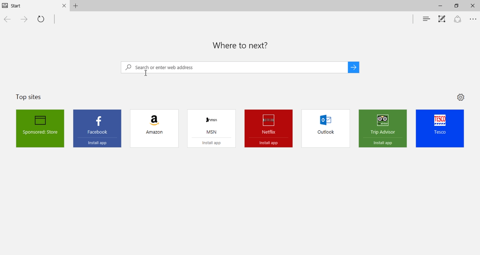
Task: Select the Start tab
Action: (x=35, y=6)
